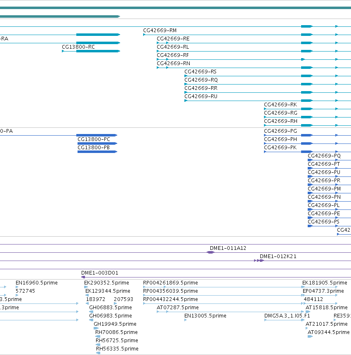Click the DME1-012K21 purple arrow glyphs
The height and width of the screenshot is (355, 351).
259,261
